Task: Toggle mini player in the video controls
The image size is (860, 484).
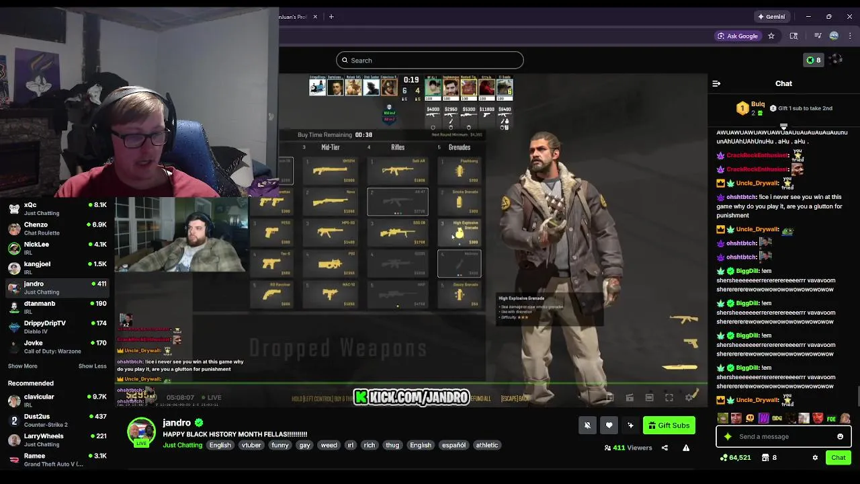Action: click(x=609, y=397)
